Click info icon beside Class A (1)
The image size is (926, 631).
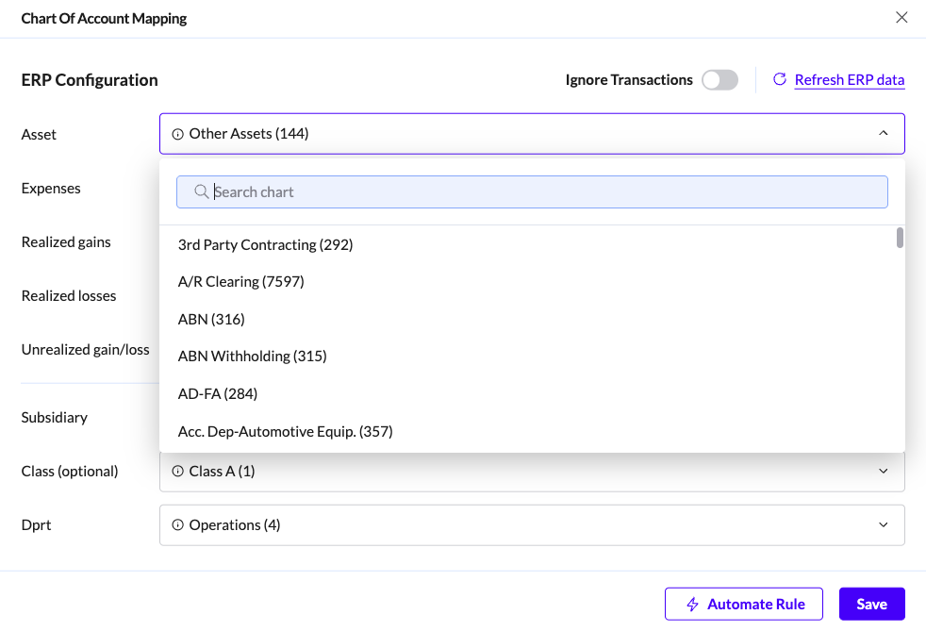point(177,471)
